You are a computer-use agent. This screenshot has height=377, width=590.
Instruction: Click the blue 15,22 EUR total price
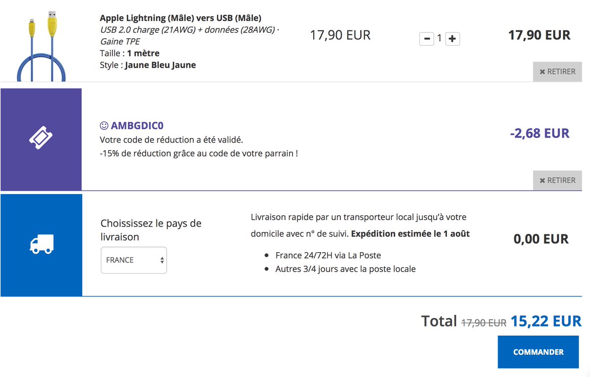click(546, 321)
